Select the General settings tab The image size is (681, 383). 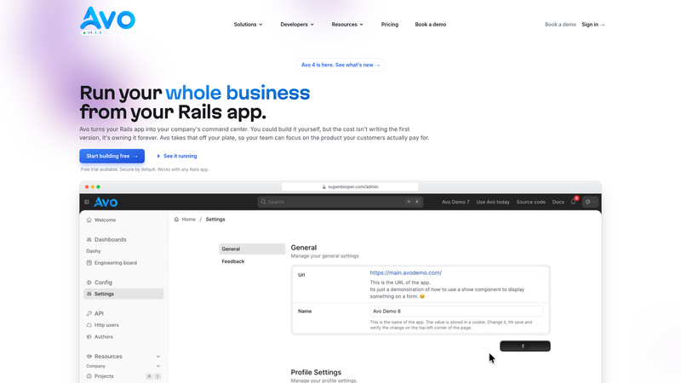(x=252, y=249)
